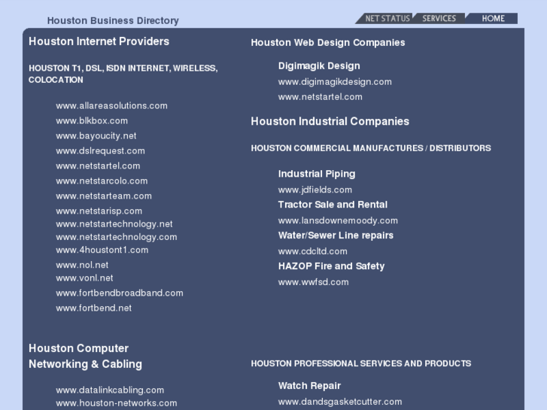Open www.blkbox.com link
The height and width of the screenshot is (410, 547).
click(x=92, y=120)
